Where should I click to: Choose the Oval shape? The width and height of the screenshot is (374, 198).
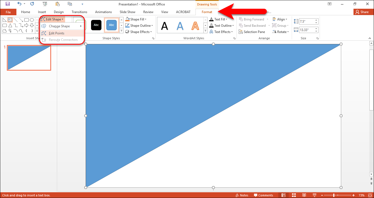click(x=32, y=20)
